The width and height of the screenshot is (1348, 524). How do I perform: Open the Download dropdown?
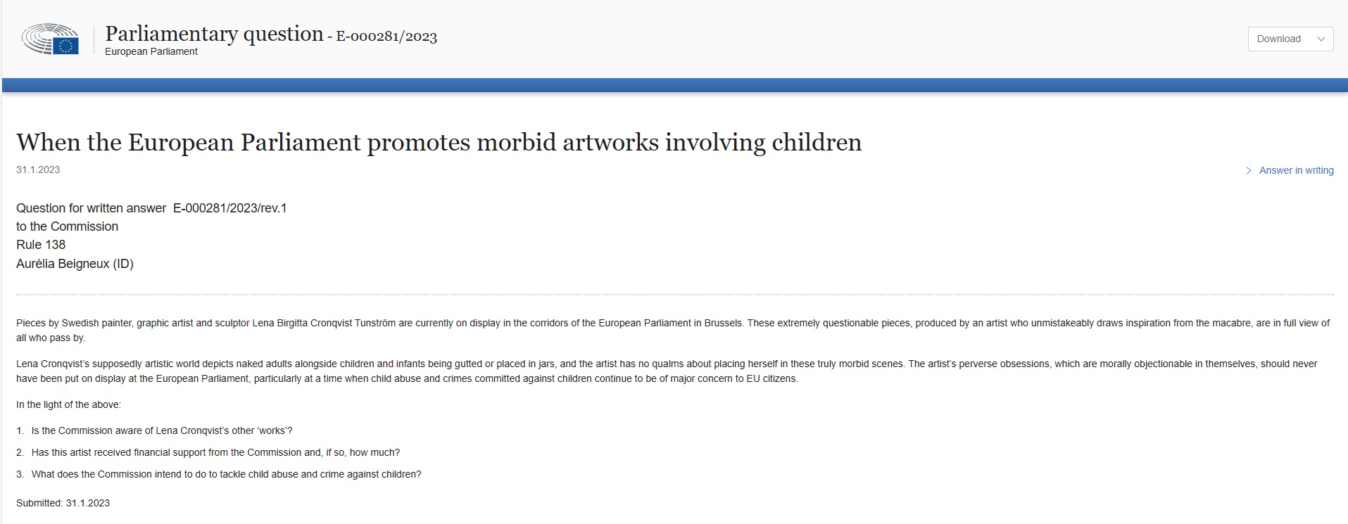pos(1290,39)
